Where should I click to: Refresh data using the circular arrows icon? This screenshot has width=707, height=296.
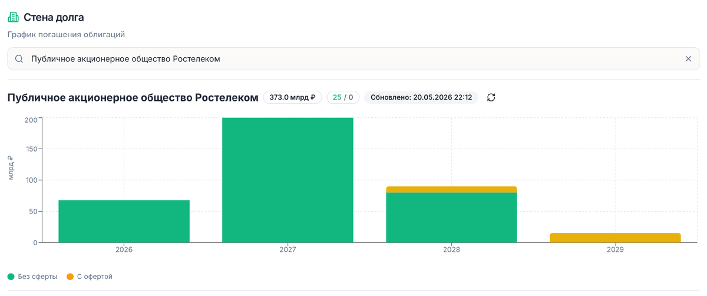pos(491,97)
